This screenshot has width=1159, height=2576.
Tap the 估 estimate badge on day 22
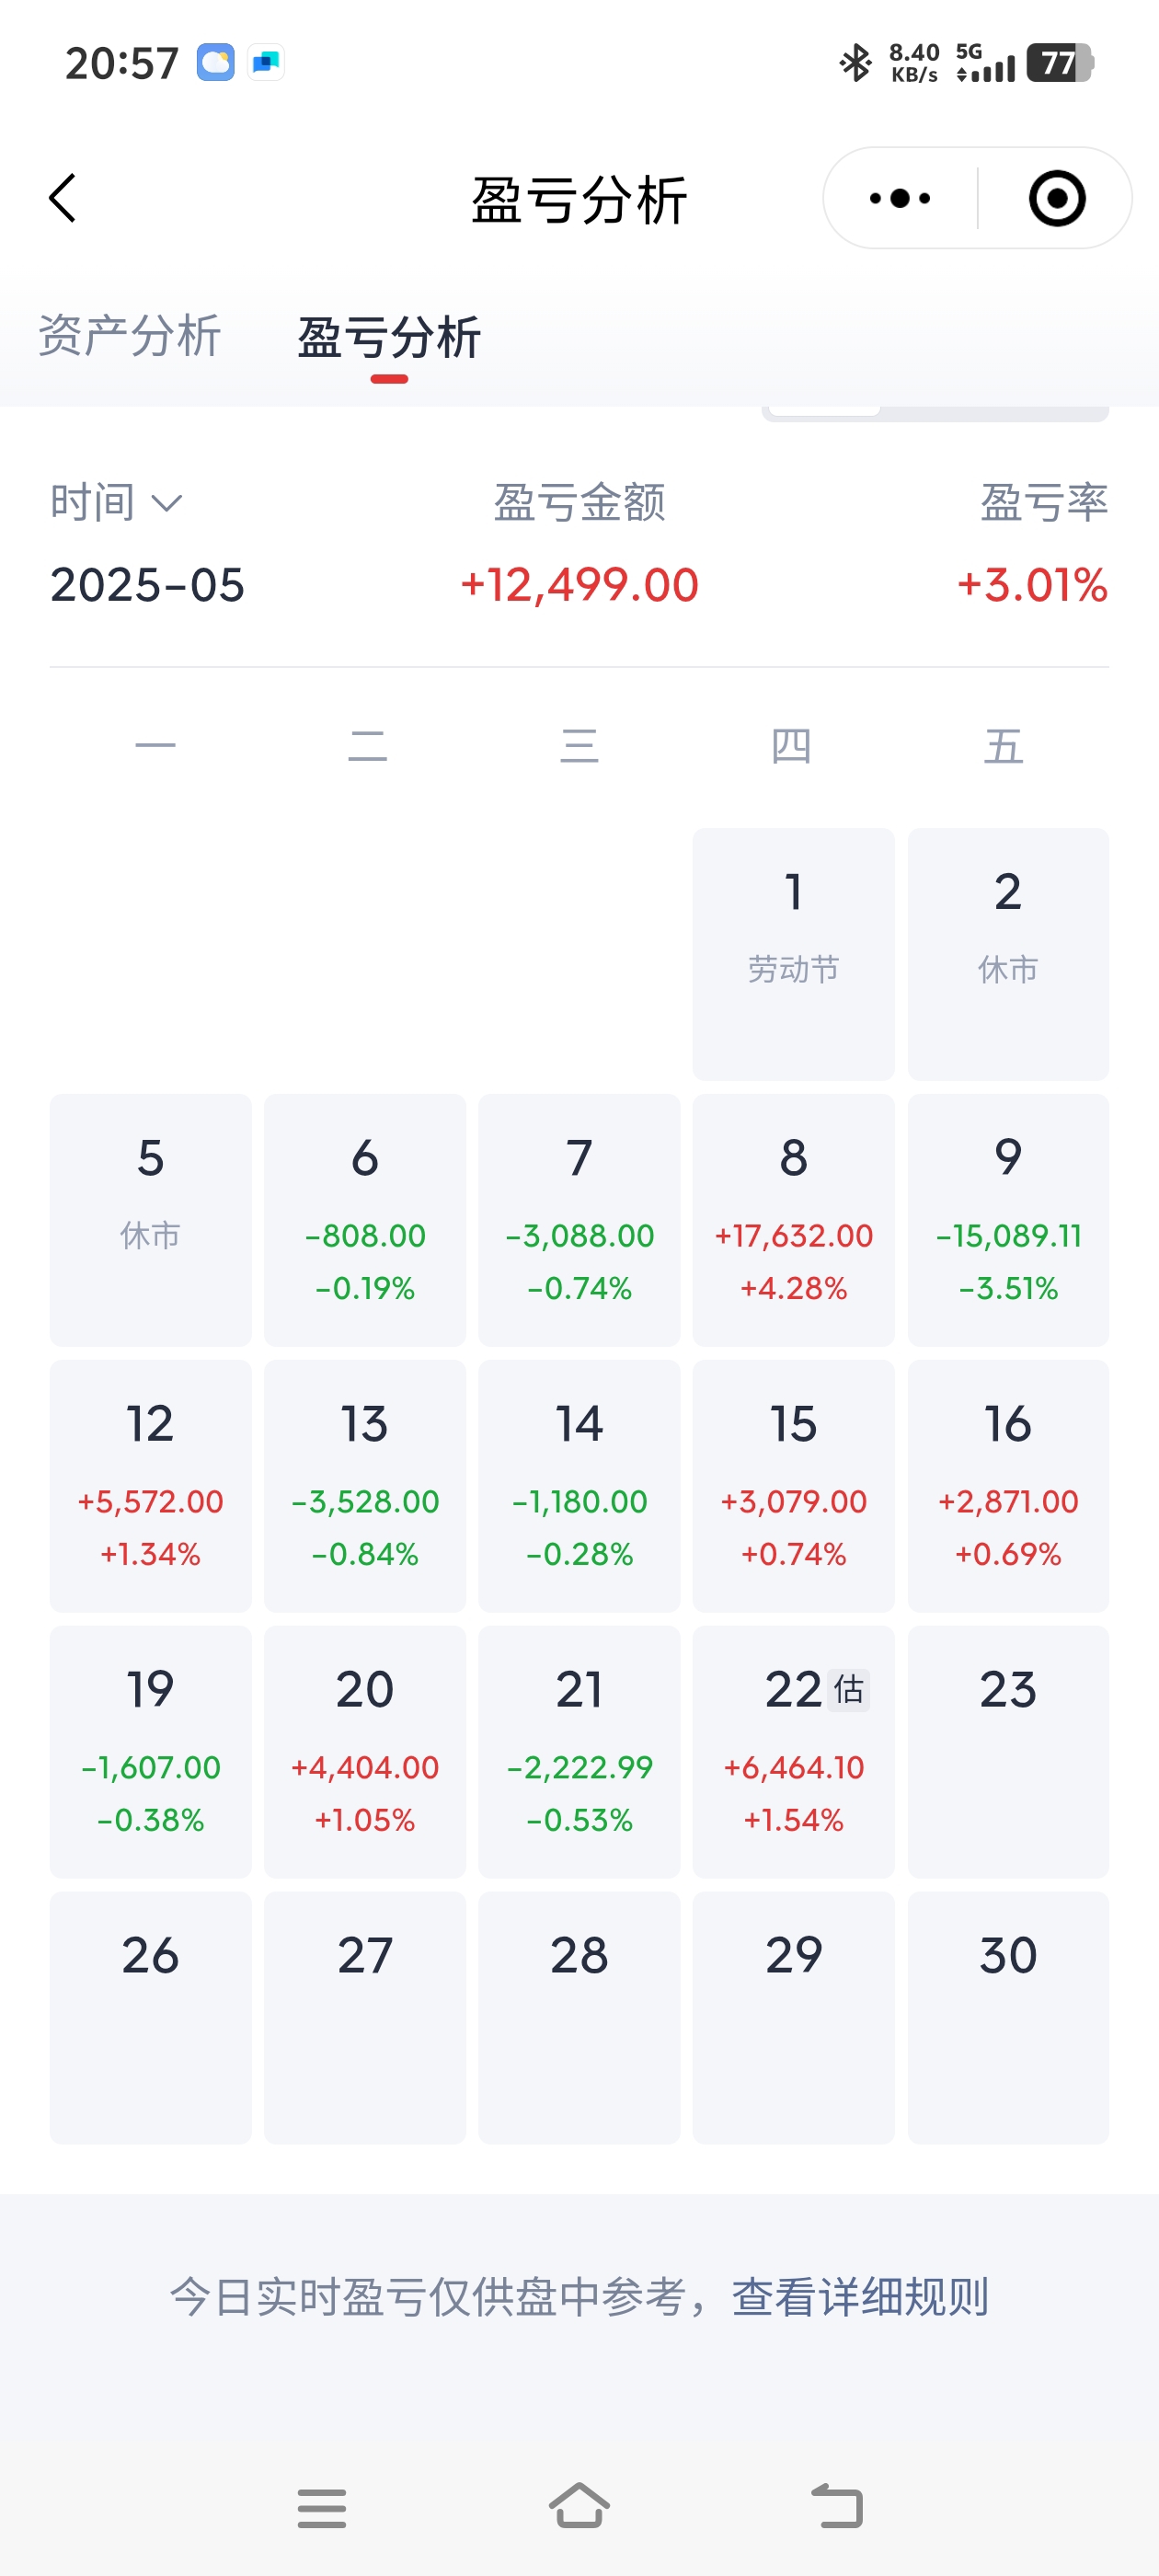(x=848, y=1690)
